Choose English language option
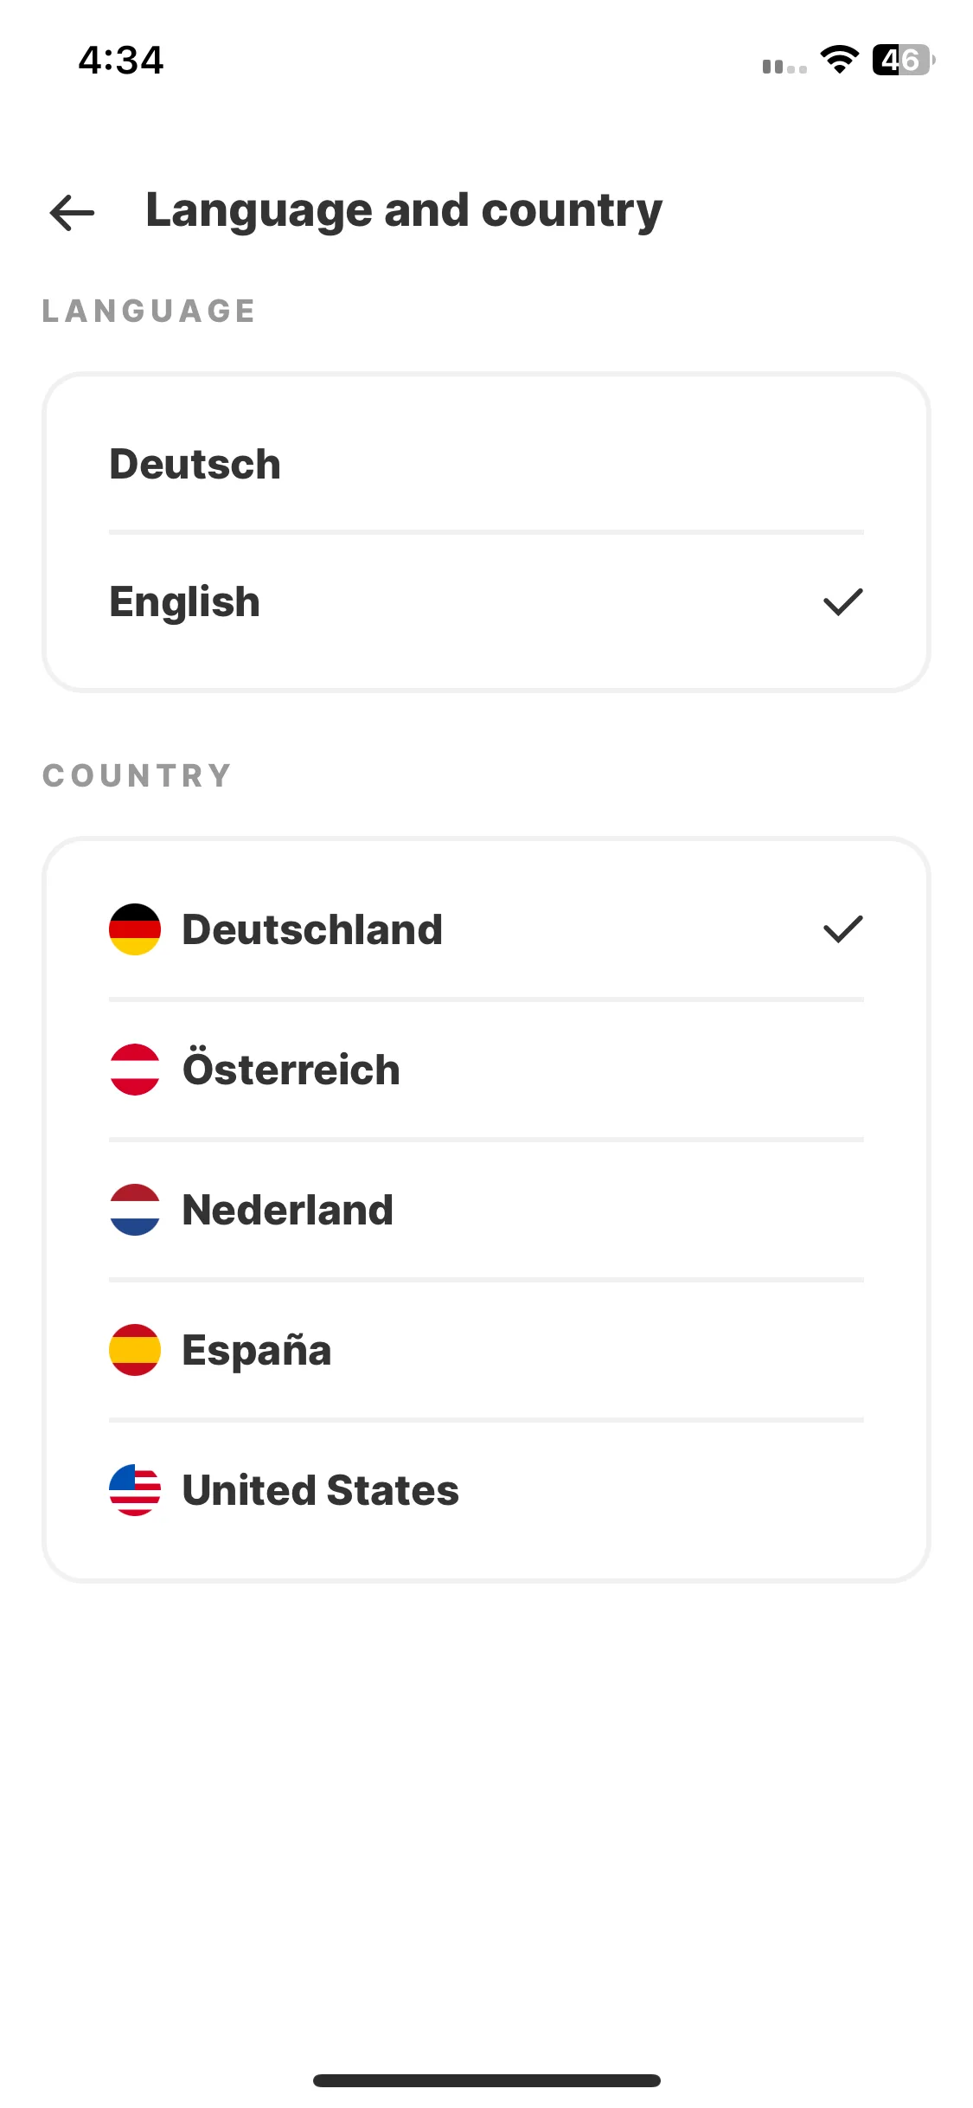Image resolution: width=973 pixels, height=2108 pixels. pos(486,602)
